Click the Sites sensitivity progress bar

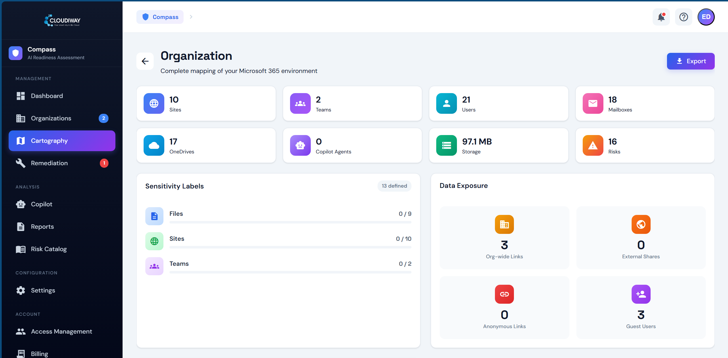pyautogui.click(x=290, y=247)
